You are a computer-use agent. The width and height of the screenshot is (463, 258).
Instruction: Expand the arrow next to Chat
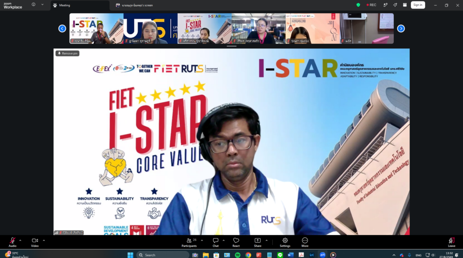[x=223, y=240]
